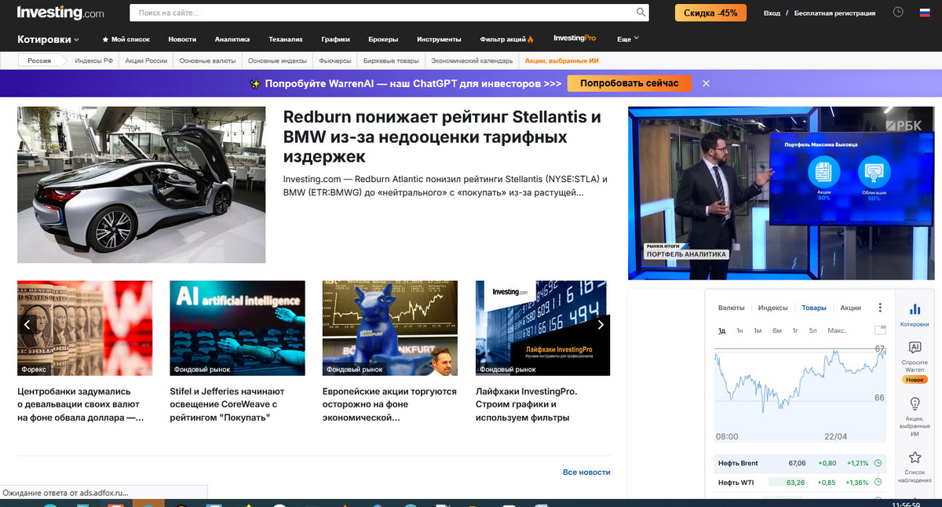Click the Russian flag language icon
942x507 pixels.
click(923, 13)
